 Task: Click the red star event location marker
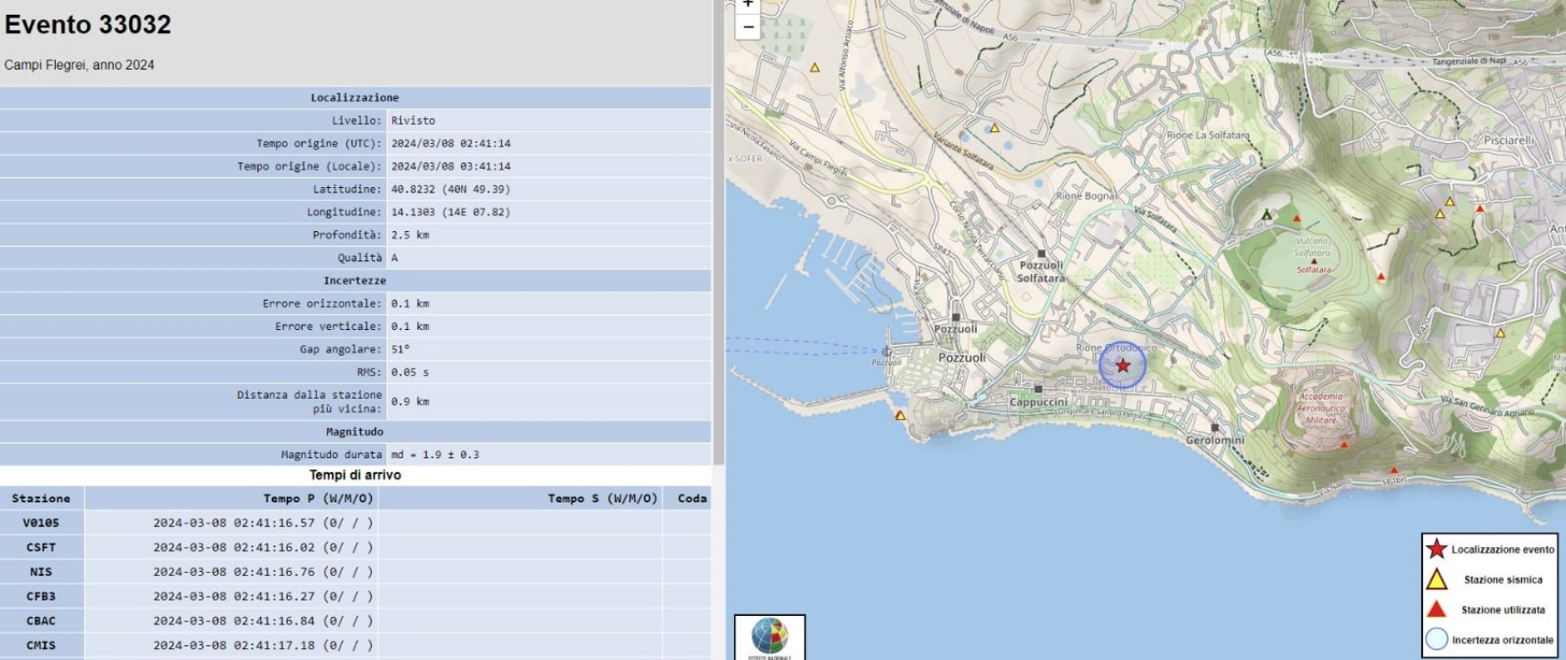[1122, 366]
